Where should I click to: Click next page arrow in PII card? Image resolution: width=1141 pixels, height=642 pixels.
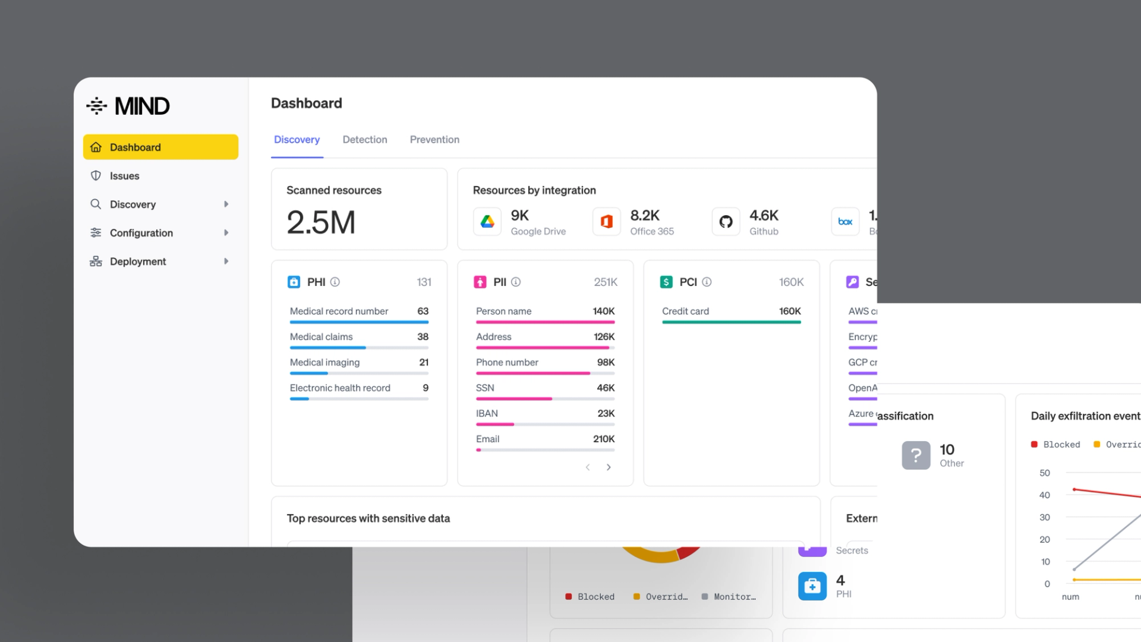click(609, 467)
